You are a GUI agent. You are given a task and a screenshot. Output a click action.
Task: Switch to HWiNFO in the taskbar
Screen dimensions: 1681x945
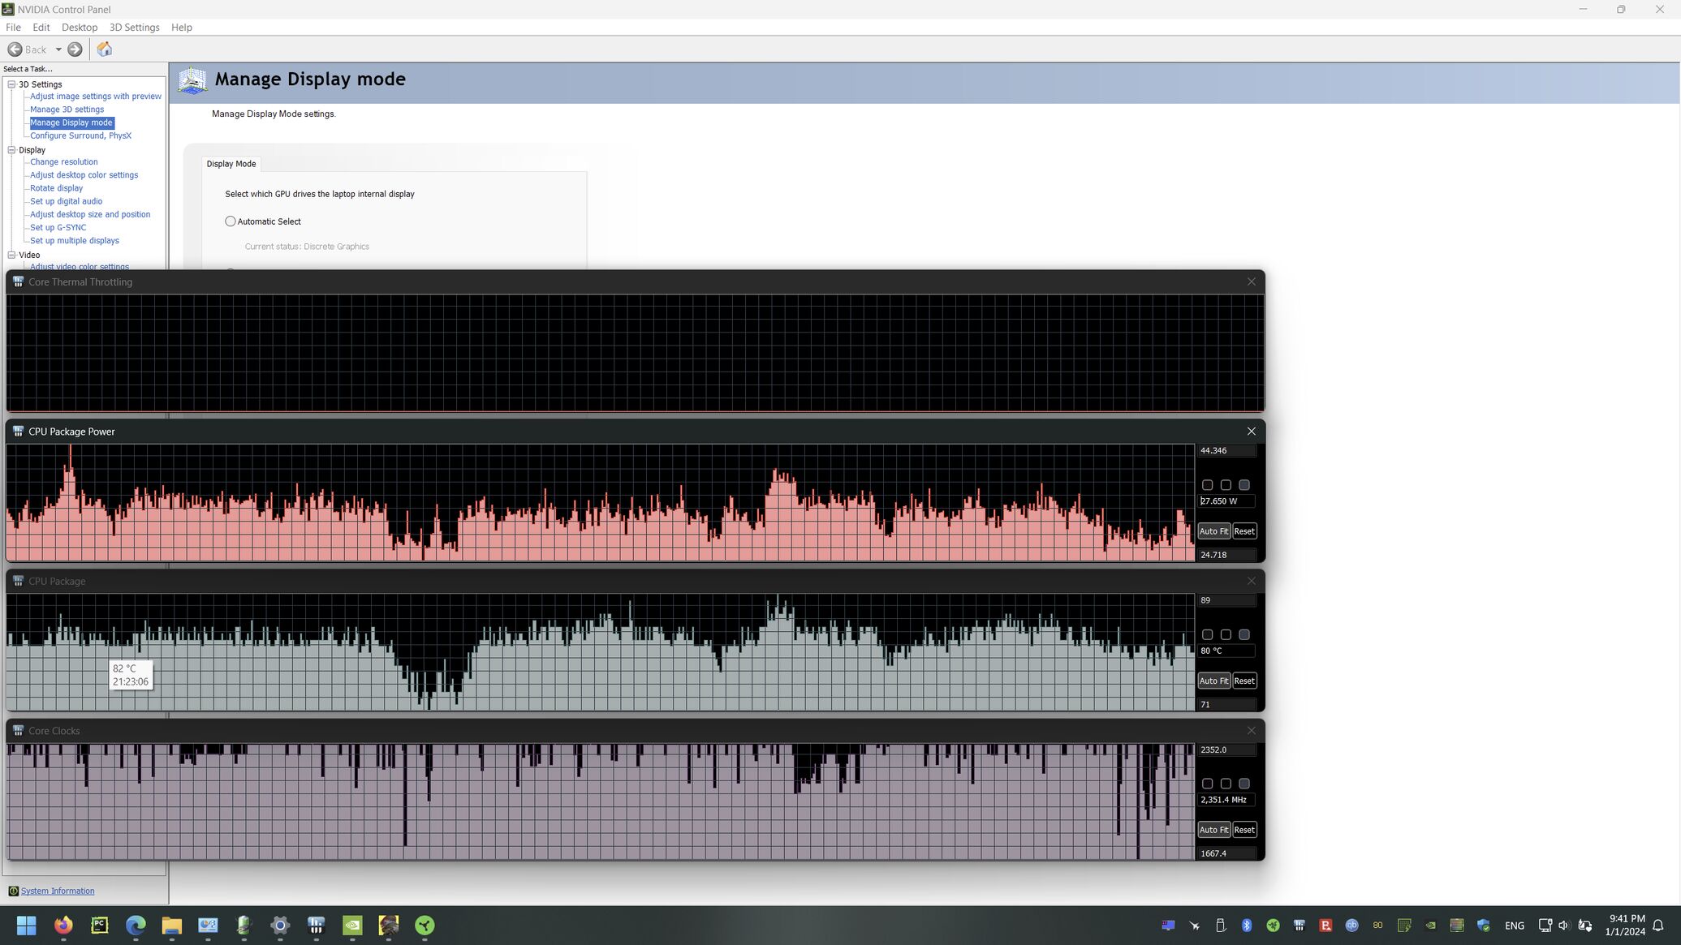[317, 925]
